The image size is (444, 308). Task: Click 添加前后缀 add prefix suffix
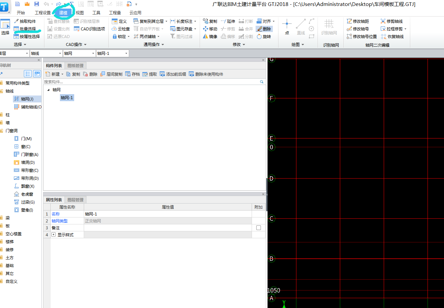coord(173,74)
